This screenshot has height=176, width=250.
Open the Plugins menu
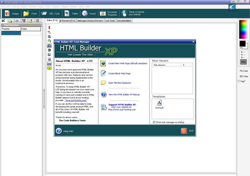(65, 6)
